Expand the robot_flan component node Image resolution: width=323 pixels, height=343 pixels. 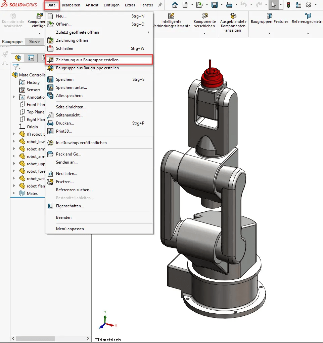[x=14, y=186]
